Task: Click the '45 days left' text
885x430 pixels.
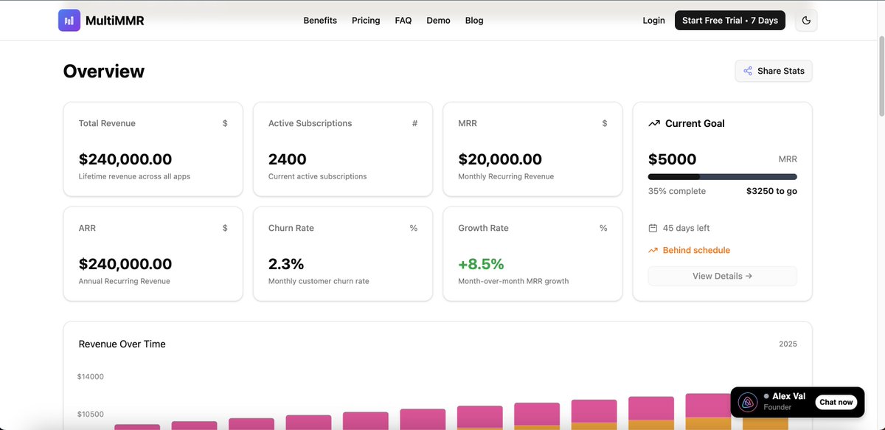Action: (x=687, y=228)
